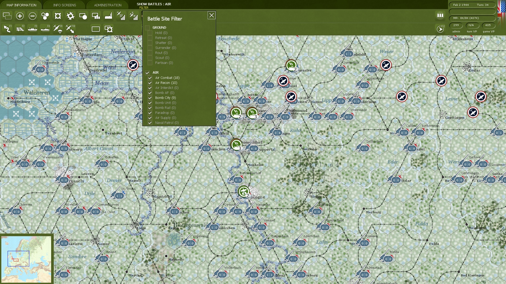
Task: Click the game VP value 405
Action: 488,25
